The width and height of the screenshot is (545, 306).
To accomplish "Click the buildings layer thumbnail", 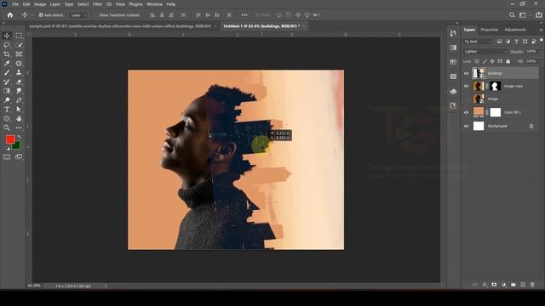I will tap(479, 73).
